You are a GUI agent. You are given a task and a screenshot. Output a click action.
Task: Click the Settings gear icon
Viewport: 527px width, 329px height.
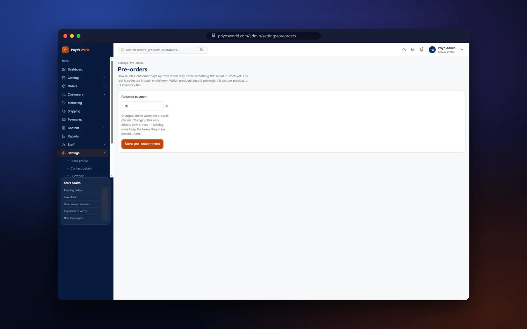(64, 153)
